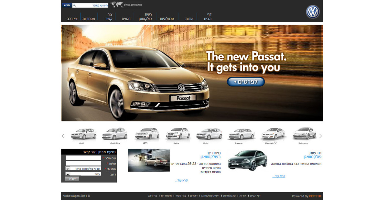Click the Volkswagen 2011 copyright text
Viewport: 388px width, 200px height.
77,196
